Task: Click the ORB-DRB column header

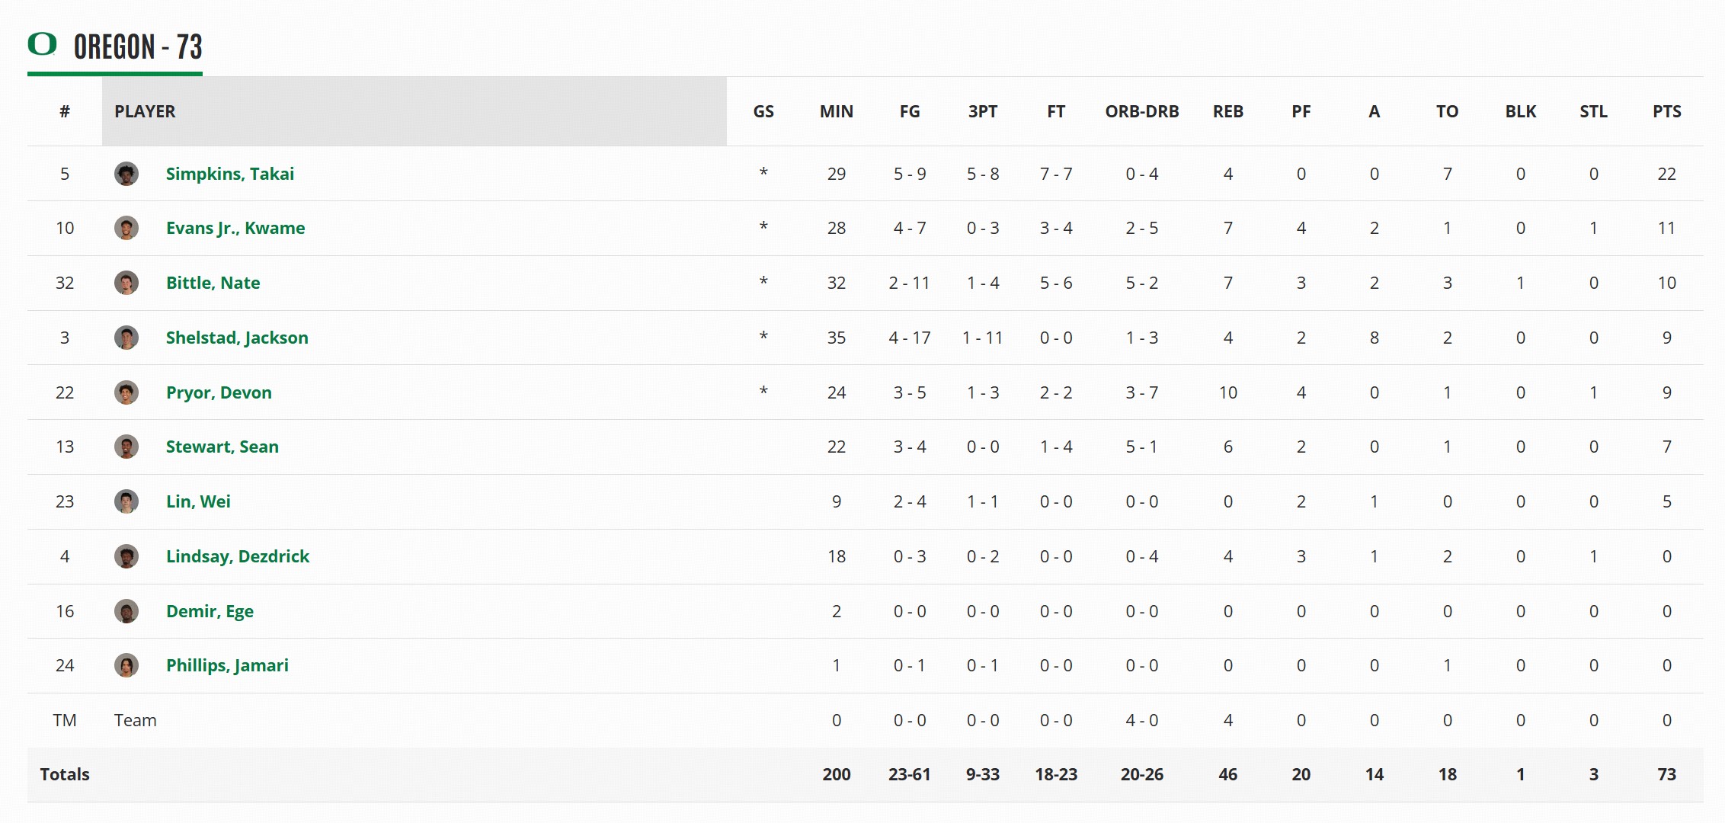Action: (1141, 111)
